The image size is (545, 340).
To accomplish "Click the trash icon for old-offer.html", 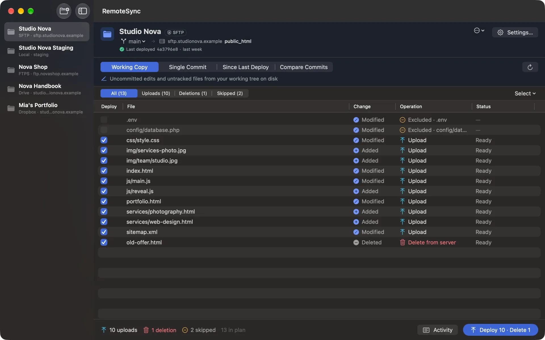I will click(403, 242).
